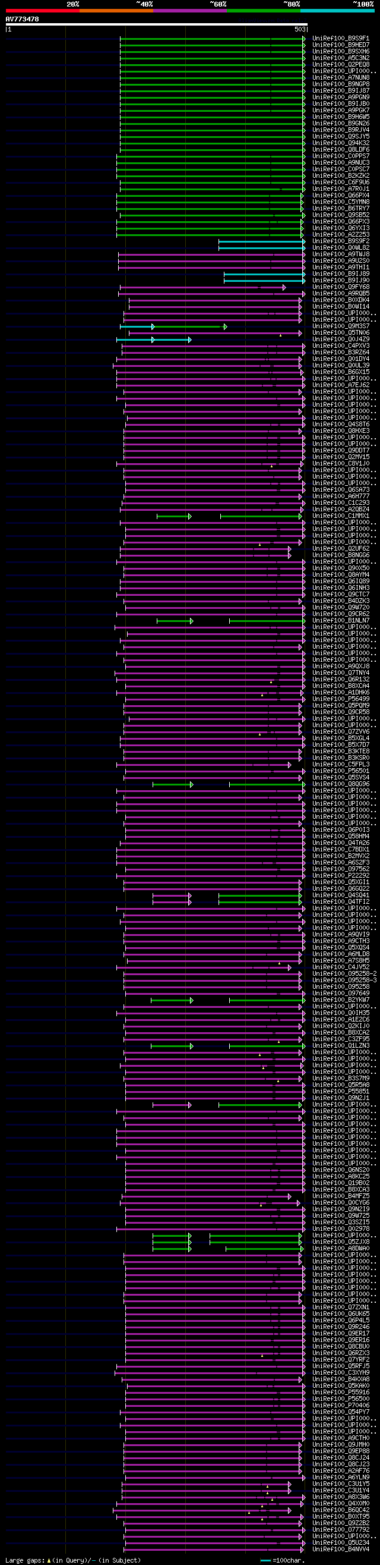Open hit UniRef100_Q8QG96
Image resolution: width=380 pixels, height=1565 pixels.
341,784
